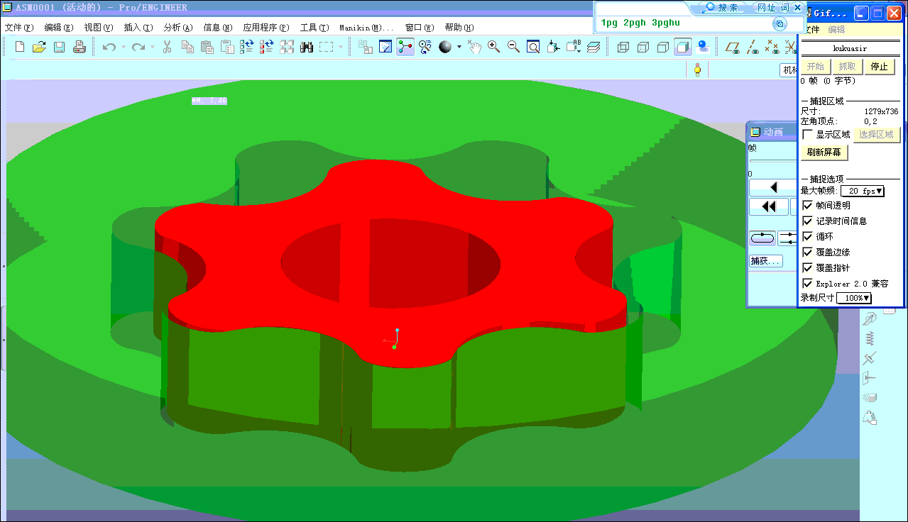Click the Refit zoom-to-window icon
The height and width of the screenshot is (522, 908).
533,47
